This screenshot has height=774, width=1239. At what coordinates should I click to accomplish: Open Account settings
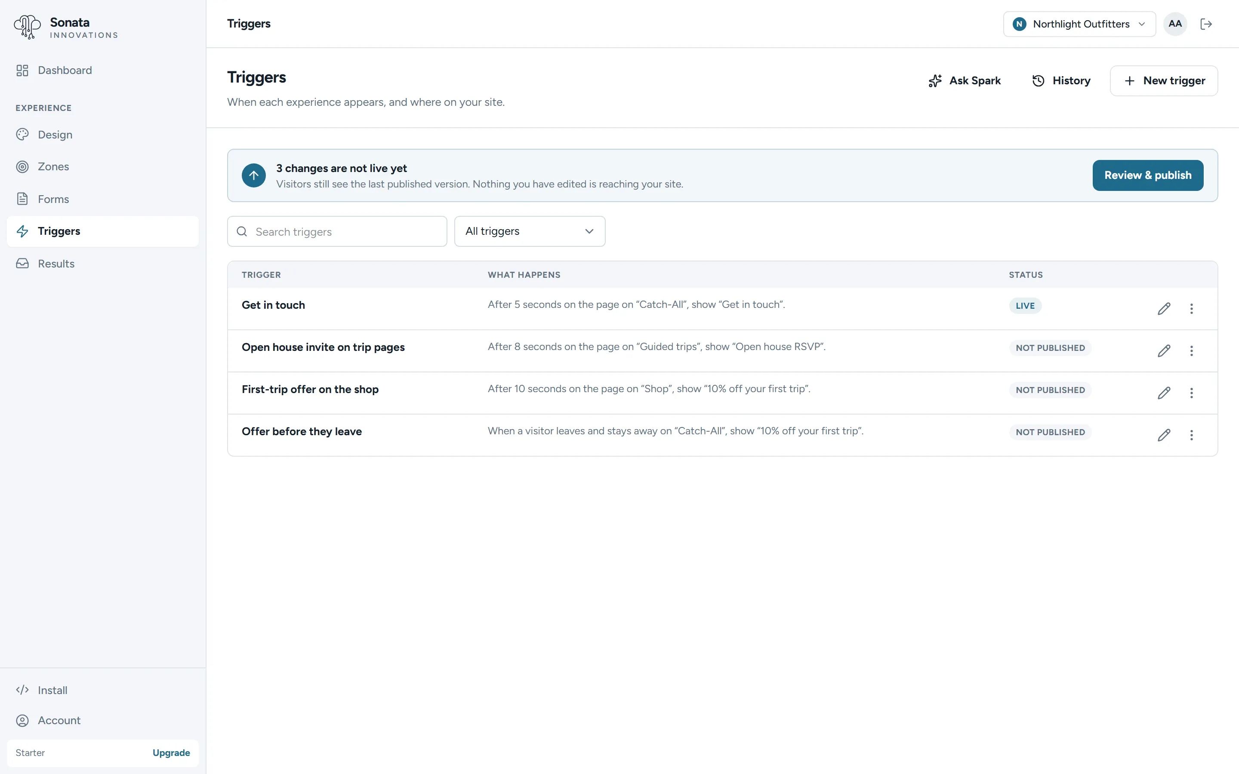click(102, 720)
